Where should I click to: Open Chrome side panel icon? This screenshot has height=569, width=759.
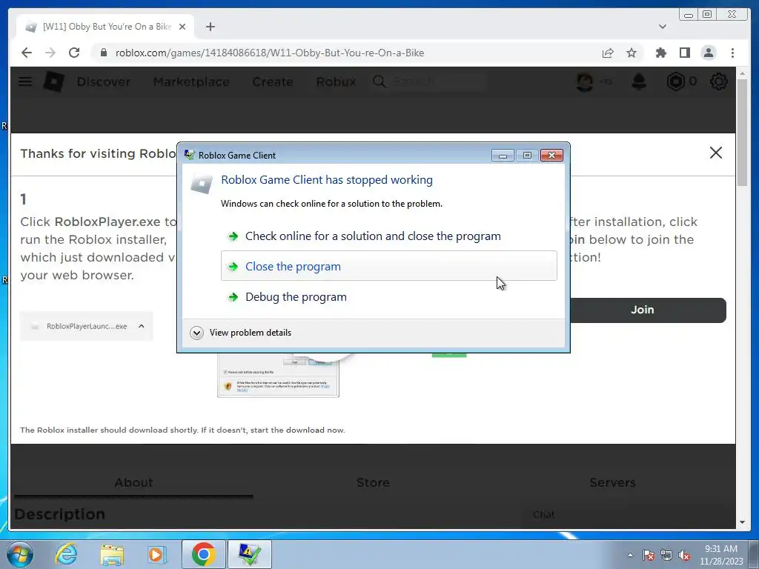coord(684,53)
